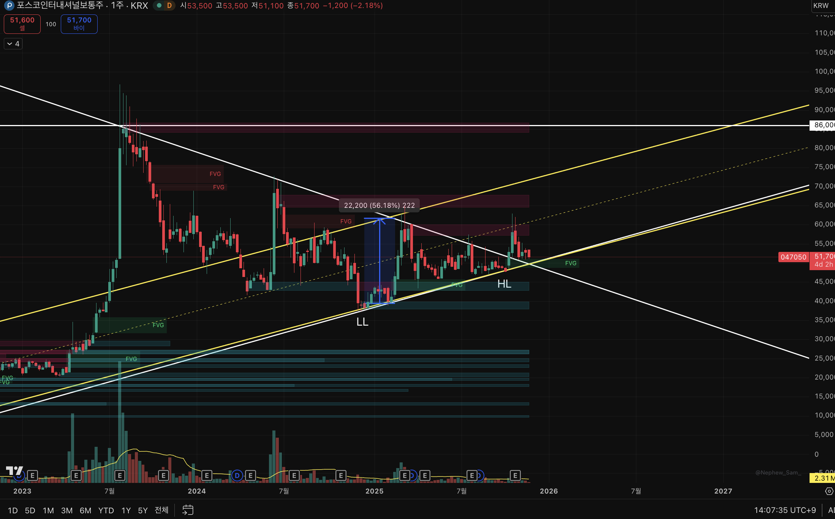The image size is (835, 519).
Task: Click the blue dividend marker near 2024
Action: tap(237, 475)
